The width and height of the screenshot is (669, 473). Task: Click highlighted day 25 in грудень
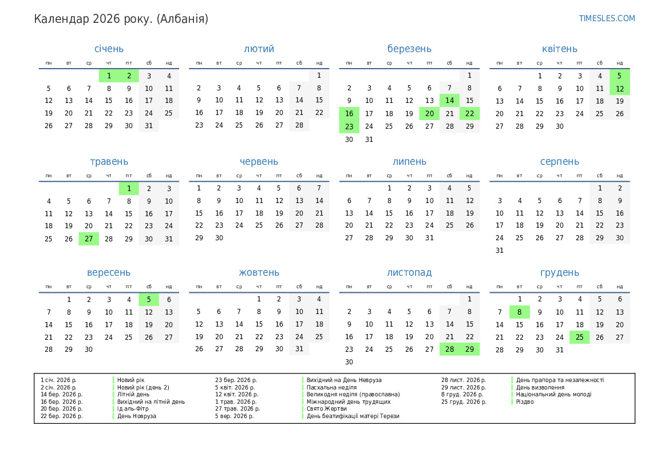[x=579, y=337]
